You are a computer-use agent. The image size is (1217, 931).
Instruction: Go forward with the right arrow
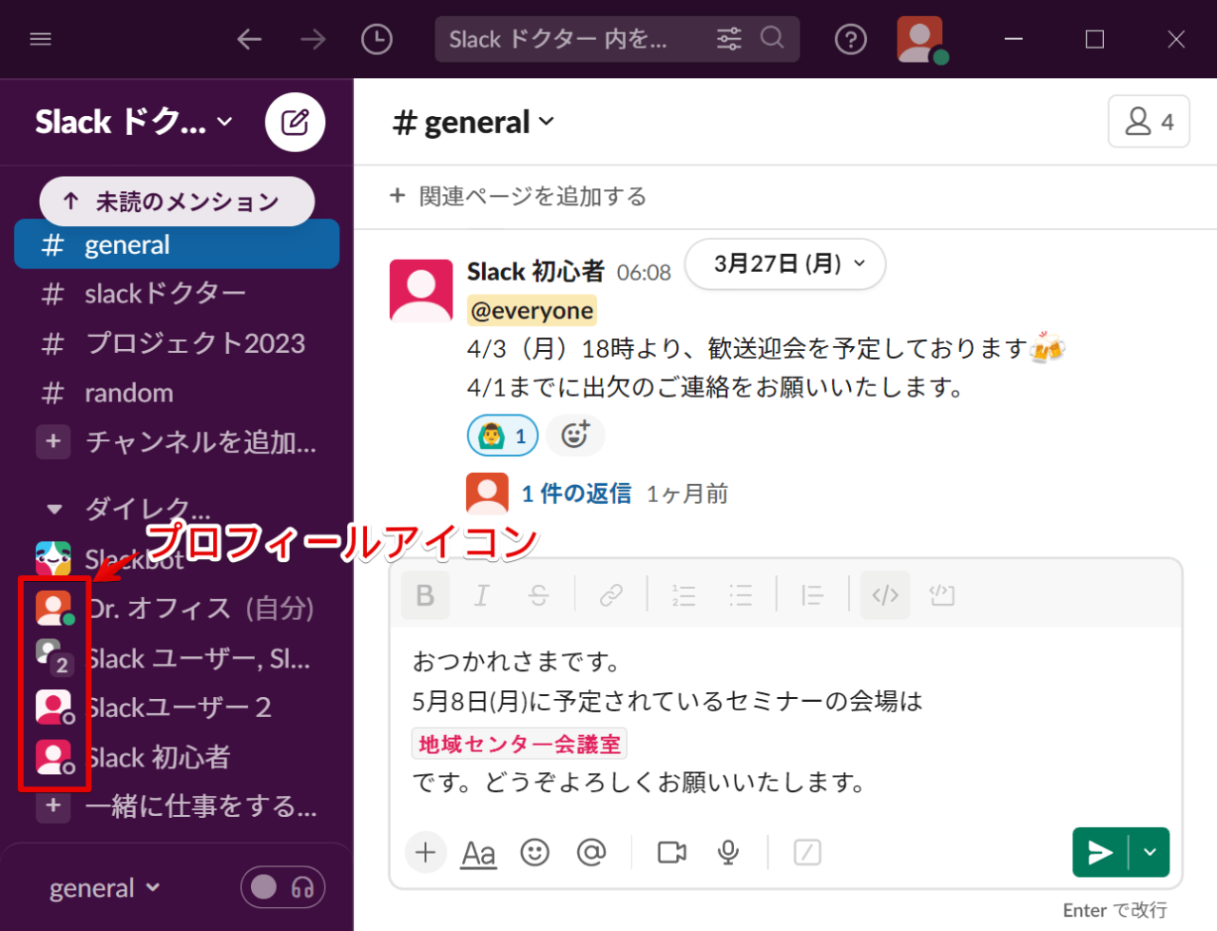[x=313, y=39]
